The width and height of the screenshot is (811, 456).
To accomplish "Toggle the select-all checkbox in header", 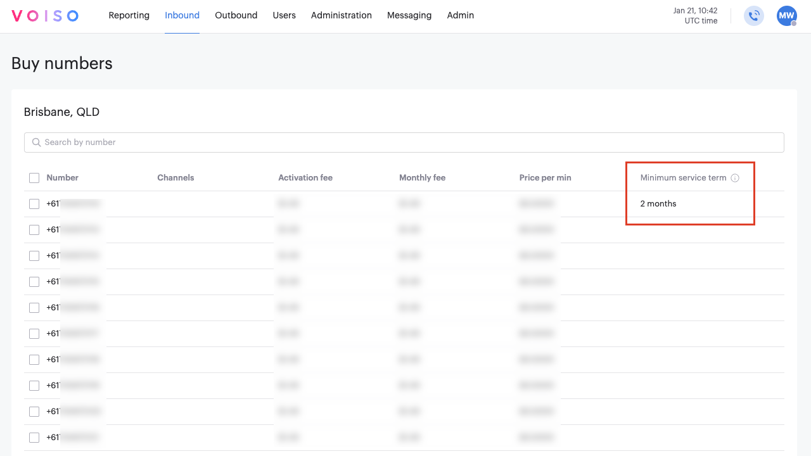I will pyautogui.click(x=34, y=178).
